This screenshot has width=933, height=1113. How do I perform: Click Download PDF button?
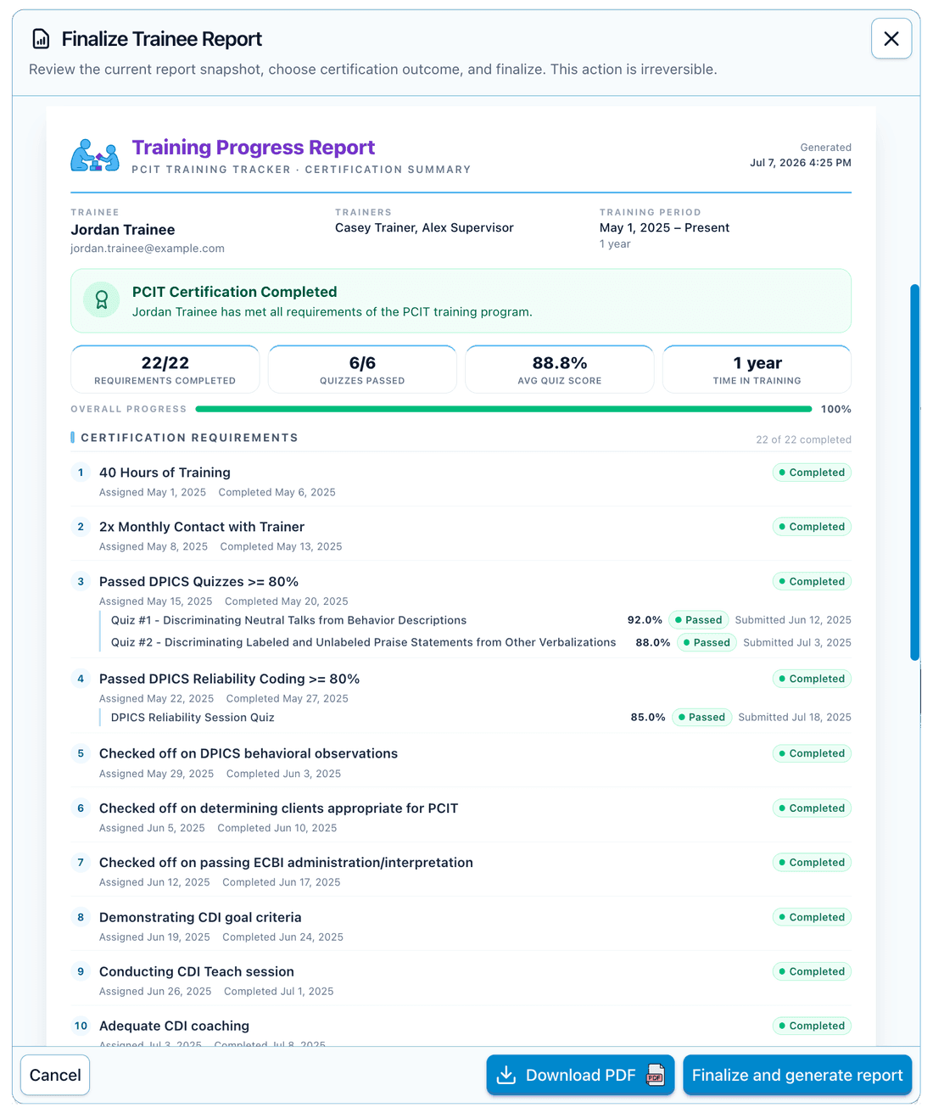tap(580, 1075)
